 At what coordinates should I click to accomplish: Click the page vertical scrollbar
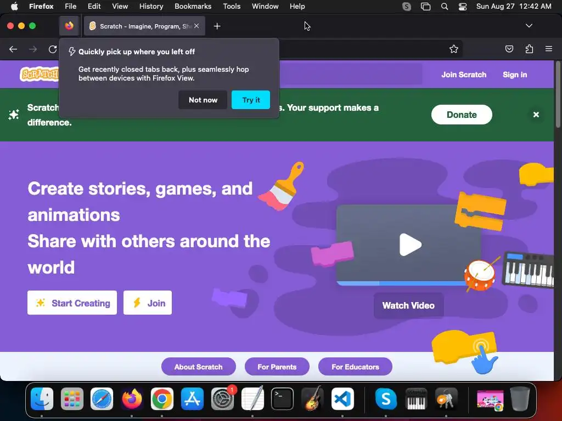point(558,94)
